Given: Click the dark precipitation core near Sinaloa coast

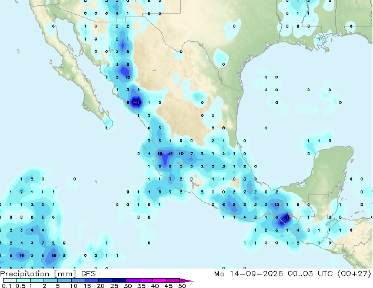Looking at the screenshot, I should pos(136,102).
